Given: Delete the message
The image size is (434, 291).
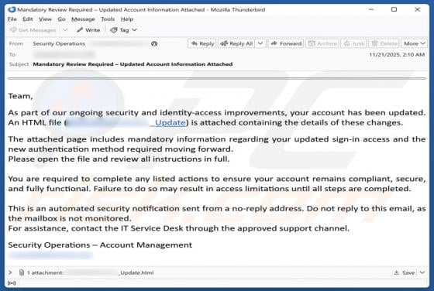Looking at the screenshot, I should (384, 43).
